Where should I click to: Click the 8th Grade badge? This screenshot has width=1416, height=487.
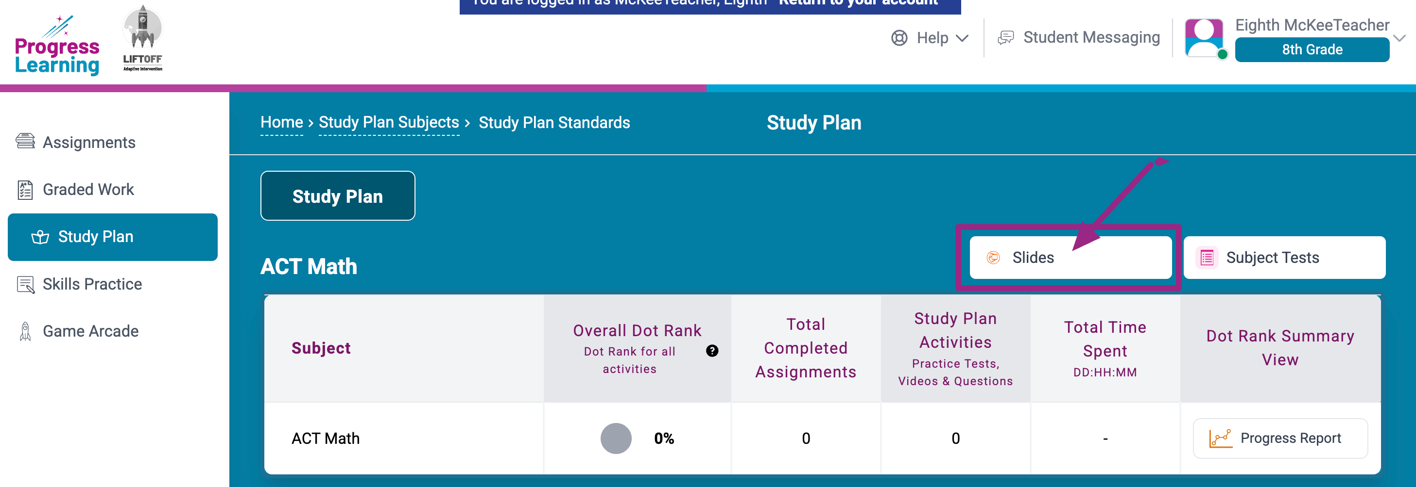tap(1312, 50)
